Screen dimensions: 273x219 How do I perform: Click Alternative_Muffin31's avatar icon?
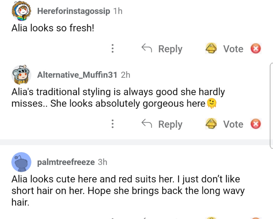21,75
